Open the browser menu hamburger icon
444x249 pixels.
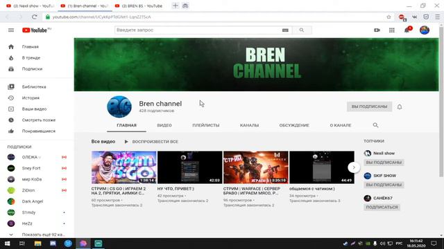click(x=438, y=17)
